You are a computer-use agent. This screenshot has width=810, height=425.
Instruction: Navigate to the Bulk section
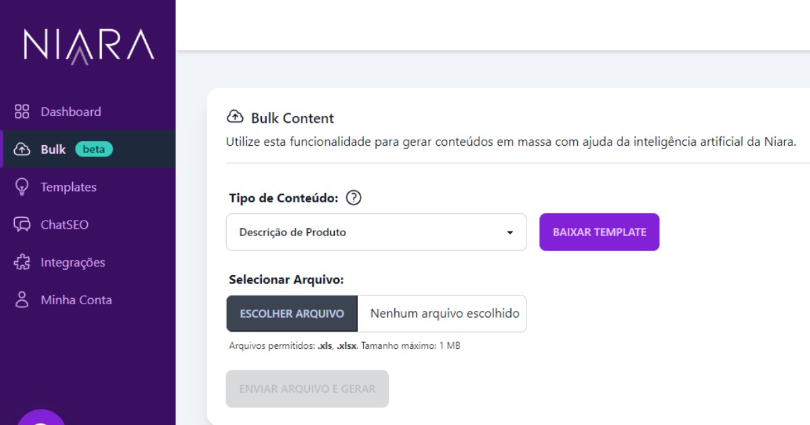pos(53,148)
